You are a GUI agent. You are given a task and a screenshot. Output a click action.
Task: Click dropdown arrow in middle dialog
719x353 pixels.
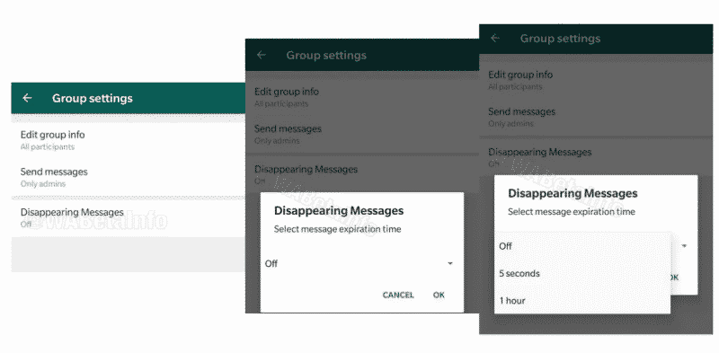(x=450, y=263)
